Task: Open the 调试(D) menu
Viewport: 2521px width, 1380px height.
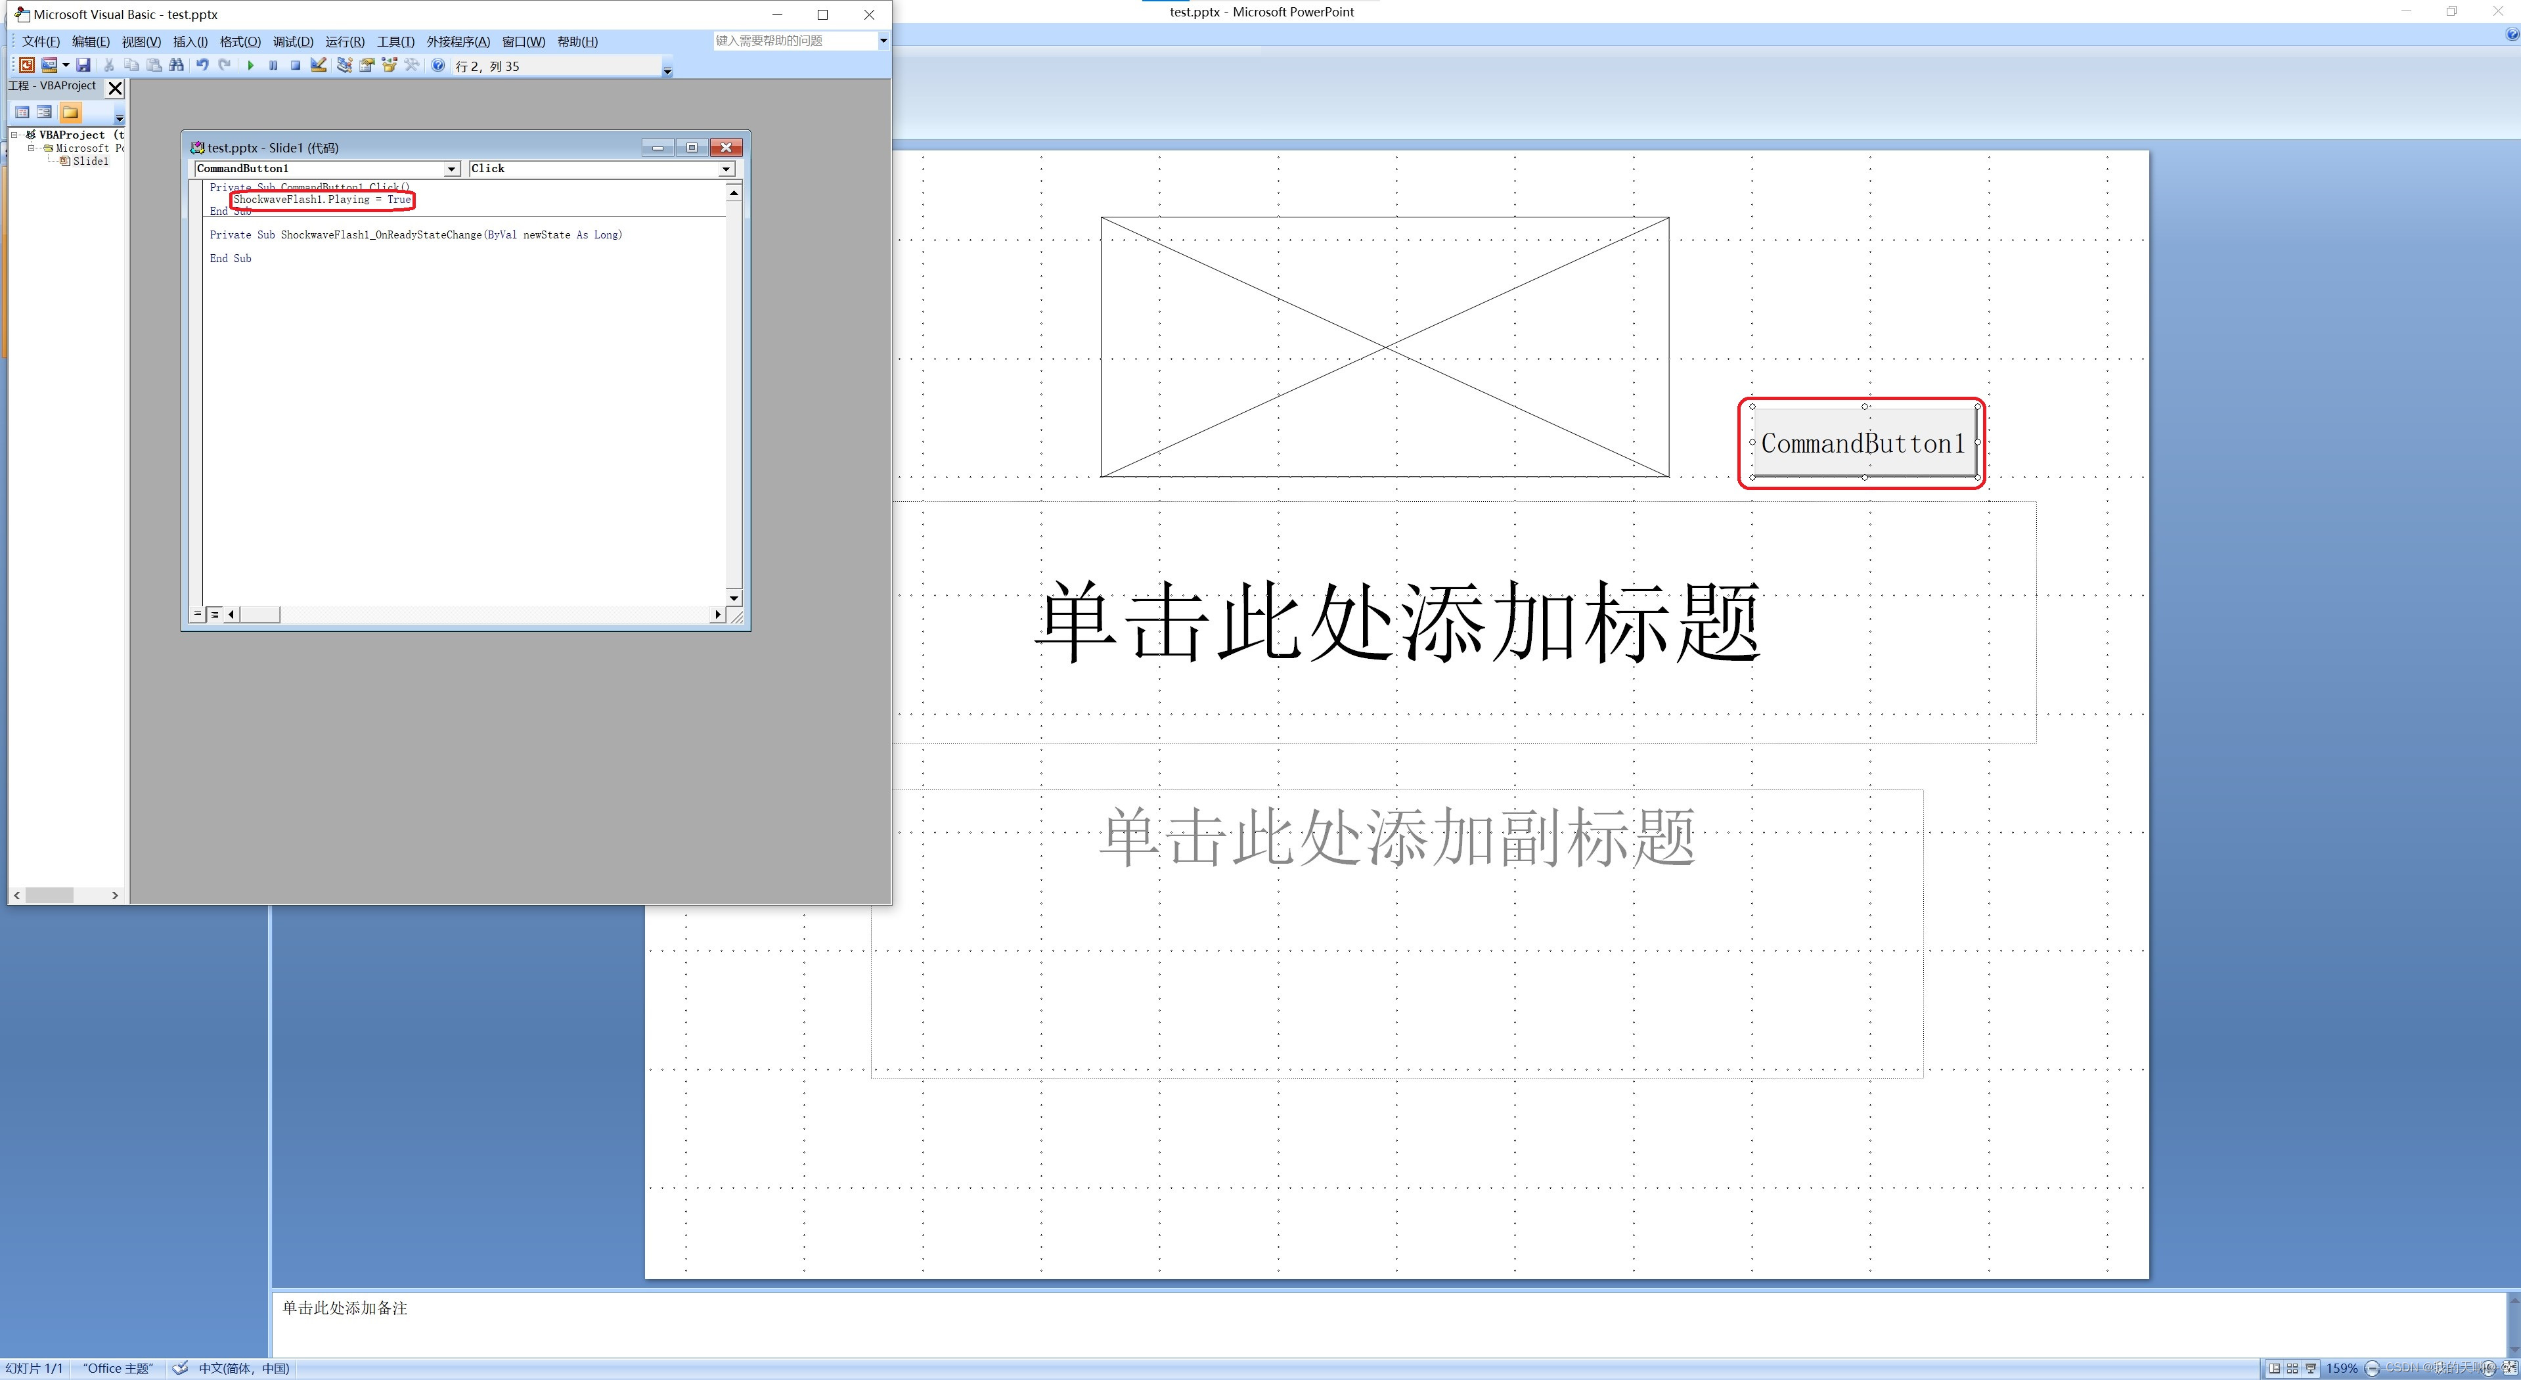Action: (292, 41)
